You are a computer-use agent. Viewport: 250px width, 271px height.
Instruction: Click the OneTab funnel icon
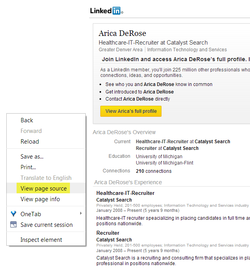tap(13, 214)
